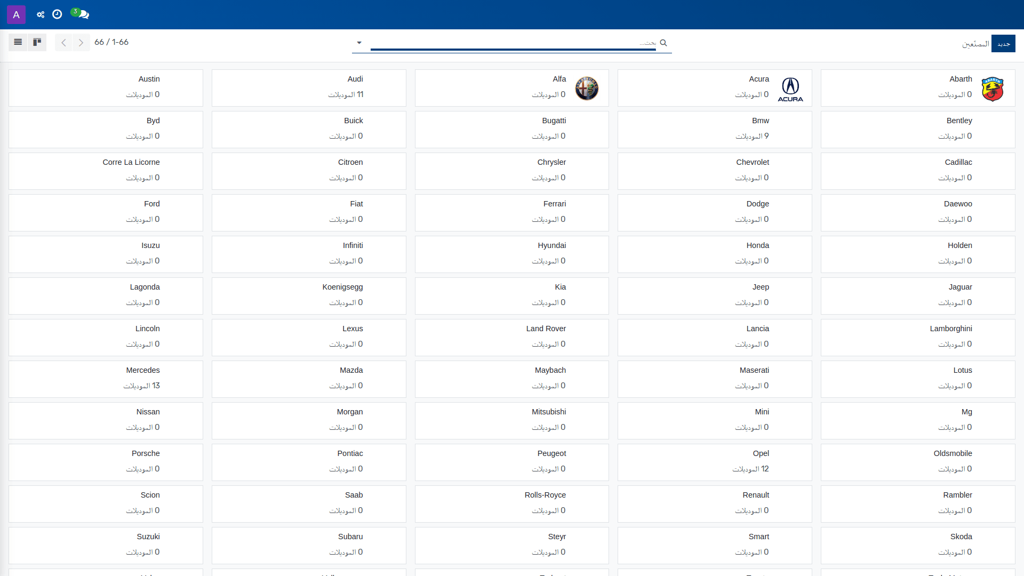Open the Chrysler brand card

coord(512,171)
